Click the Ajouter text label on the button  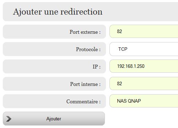pos(54,119)
